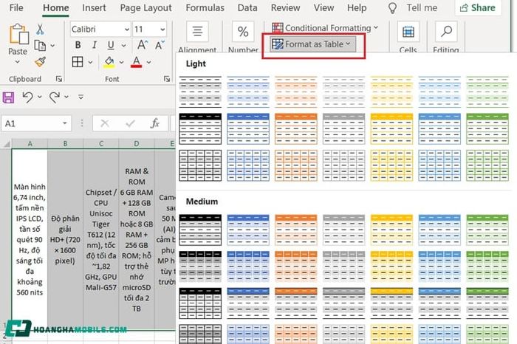Image resolution: width=517 pixels, height=344 pixels.
Task: Open the Name Box A1 dropdown
Action: coord(65,123)
